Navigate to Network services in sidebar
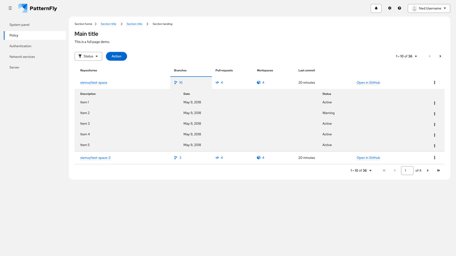456x256 pixels. [22, 57]
